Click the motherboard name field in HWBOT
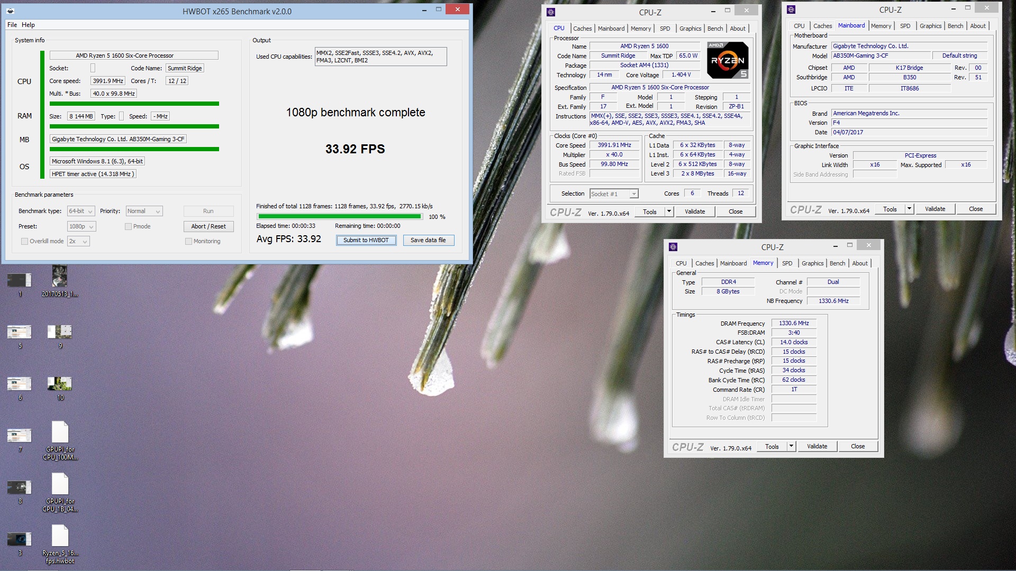The height and width of the screenshot is (571, 1016). (x=118, y=139)
